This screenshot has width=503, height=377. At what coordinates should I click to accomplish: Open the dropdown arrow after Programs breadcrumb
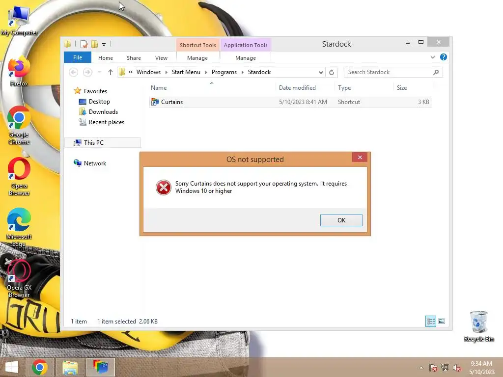click(242, 73)
